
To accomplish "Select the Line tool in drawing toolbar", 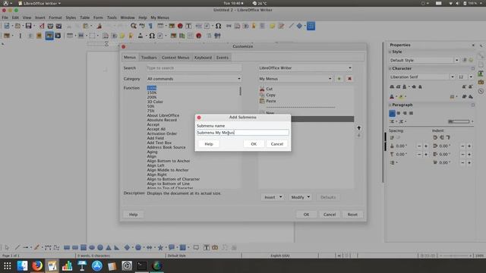I will (17, 247).
